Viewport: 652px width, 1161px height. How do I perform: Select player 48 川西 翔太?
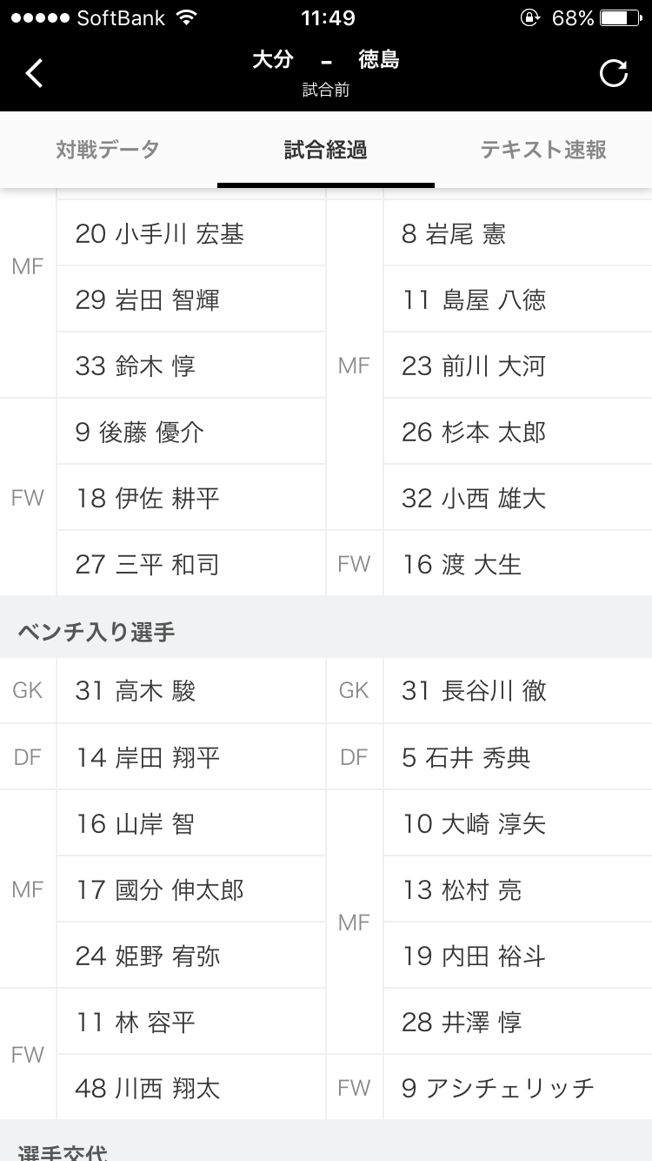click(148, 1088)
